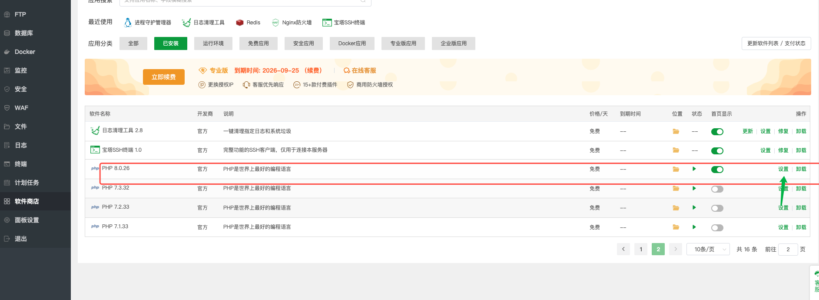Image resolution: width=819 pixels, height=300 pixels.
Task: Open recently used Redis
Action: tap(248, 23)
